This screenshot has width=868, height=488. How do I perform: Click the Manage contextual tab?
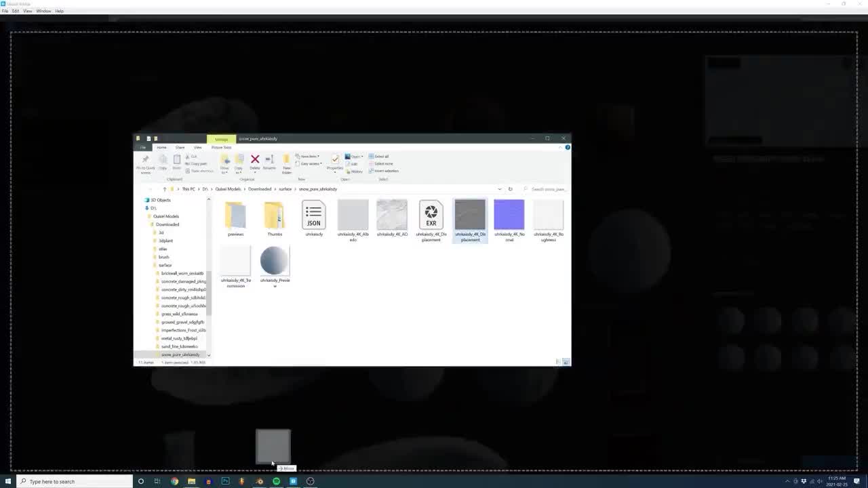pyautogui.click(x=221, y=139)
